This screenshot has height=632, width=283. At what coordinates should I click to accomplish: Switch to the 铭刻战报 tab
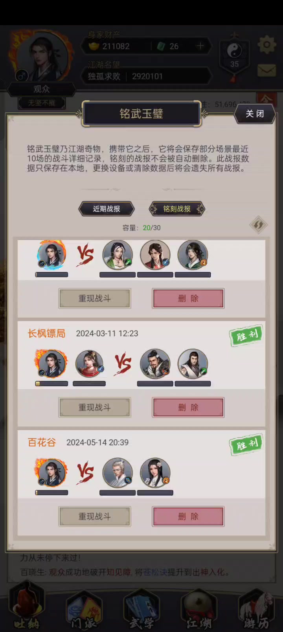point(177,209)
